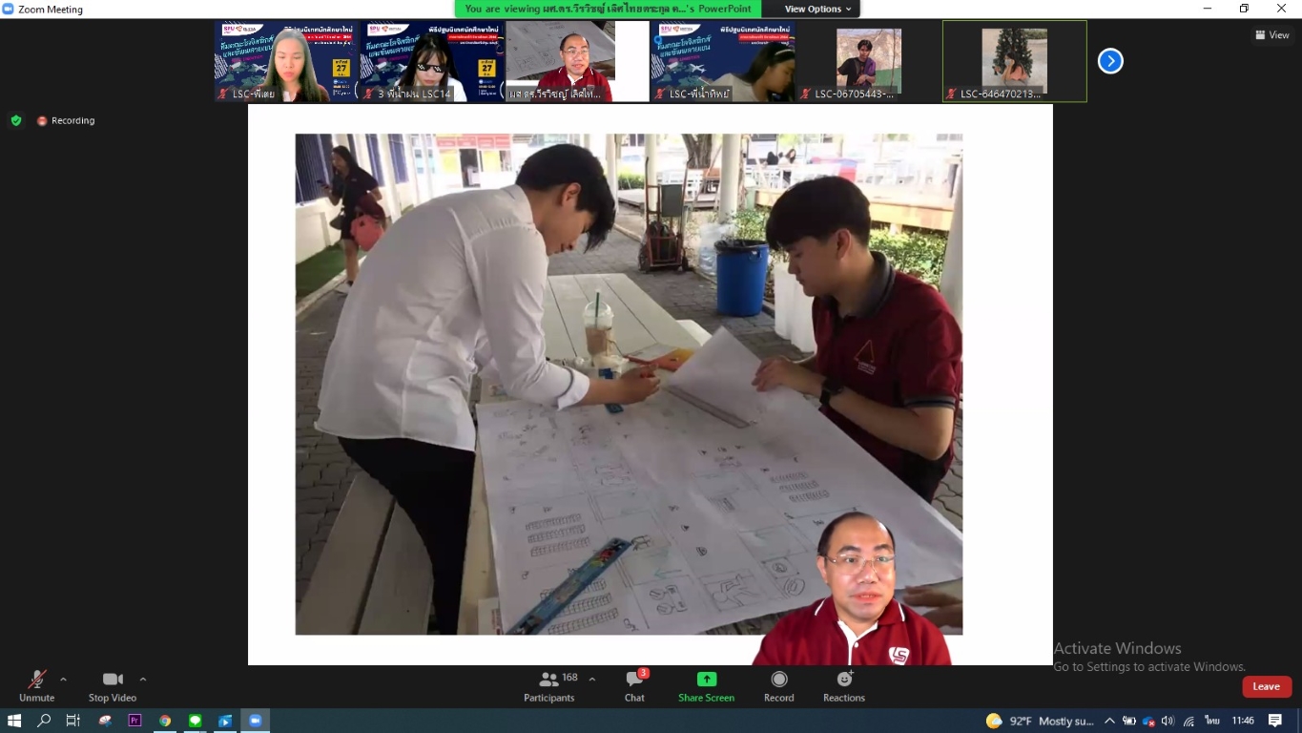Show hidden system tray icons
The width and height of the screenshot is (1302, 733).
(x=1109, y=721)
